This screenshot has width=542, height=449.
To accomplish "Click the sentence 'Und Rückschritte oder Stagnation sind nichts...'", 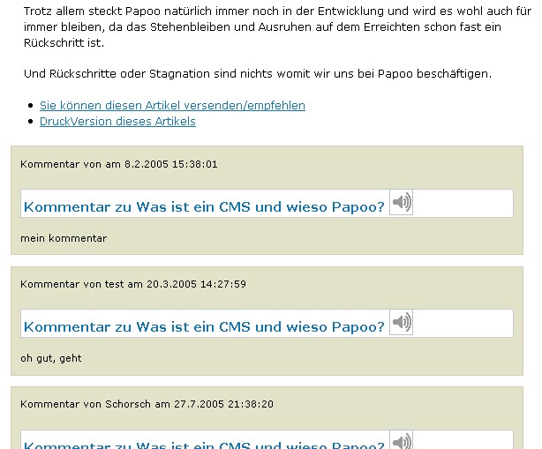I will [x=258, y=74].
